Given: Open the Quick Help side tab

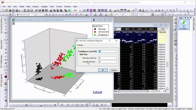Looking at the screenshot, I should (1, 44).
